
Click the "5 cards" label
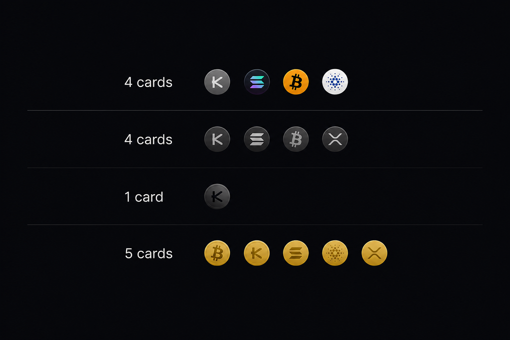click(149, 254)
